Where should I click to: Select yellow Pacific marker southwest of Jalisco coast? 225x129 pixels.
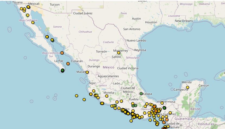(x=84, y=100)
